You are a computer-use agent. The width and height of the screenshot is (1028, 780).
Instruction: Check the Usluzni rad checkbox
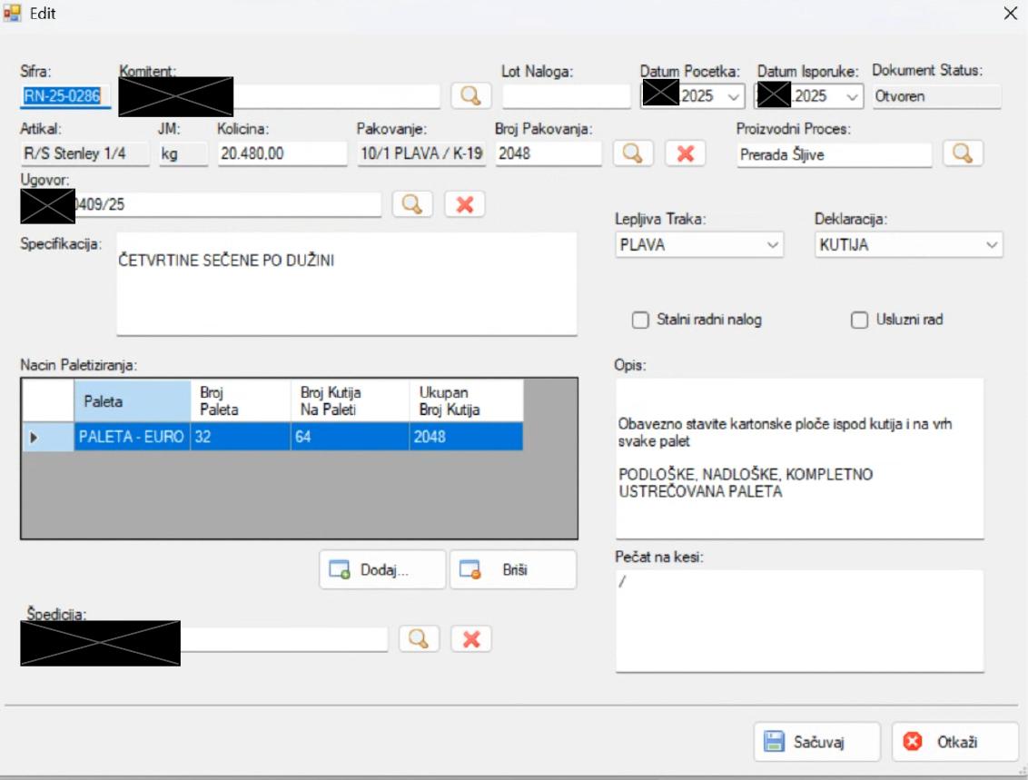click(859, 320)
